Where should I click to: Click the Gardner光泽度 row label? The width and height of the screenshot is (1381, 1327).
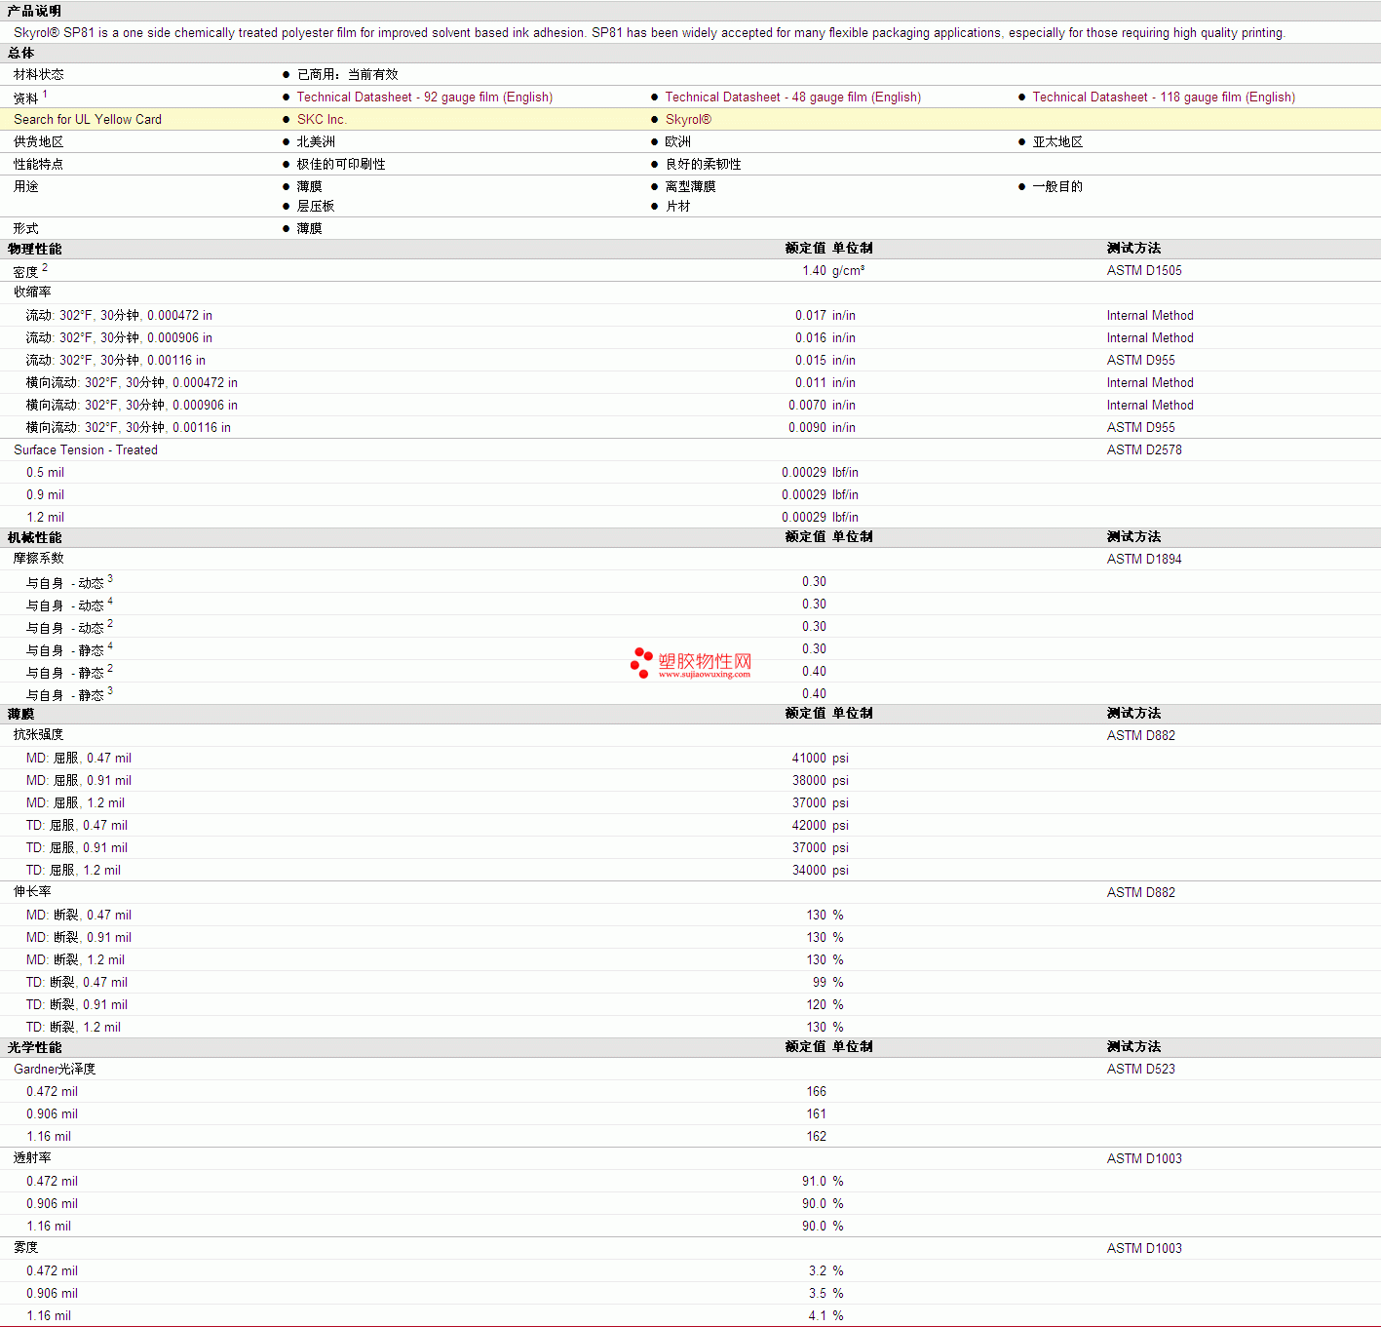pyautogui.click(x=55, y=1069)
